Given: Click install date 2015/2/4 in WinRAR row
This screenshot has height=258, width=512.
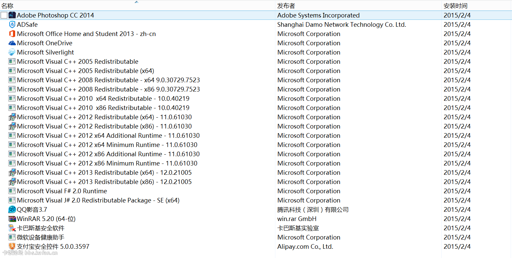Looking at the screenshot, I should point(457,219).
